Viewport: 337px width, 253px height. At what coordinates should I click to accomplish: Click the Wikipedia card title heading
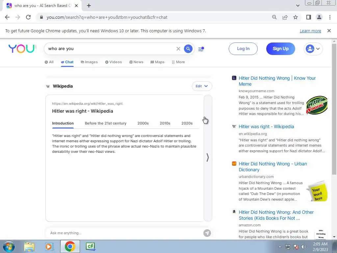83,111
